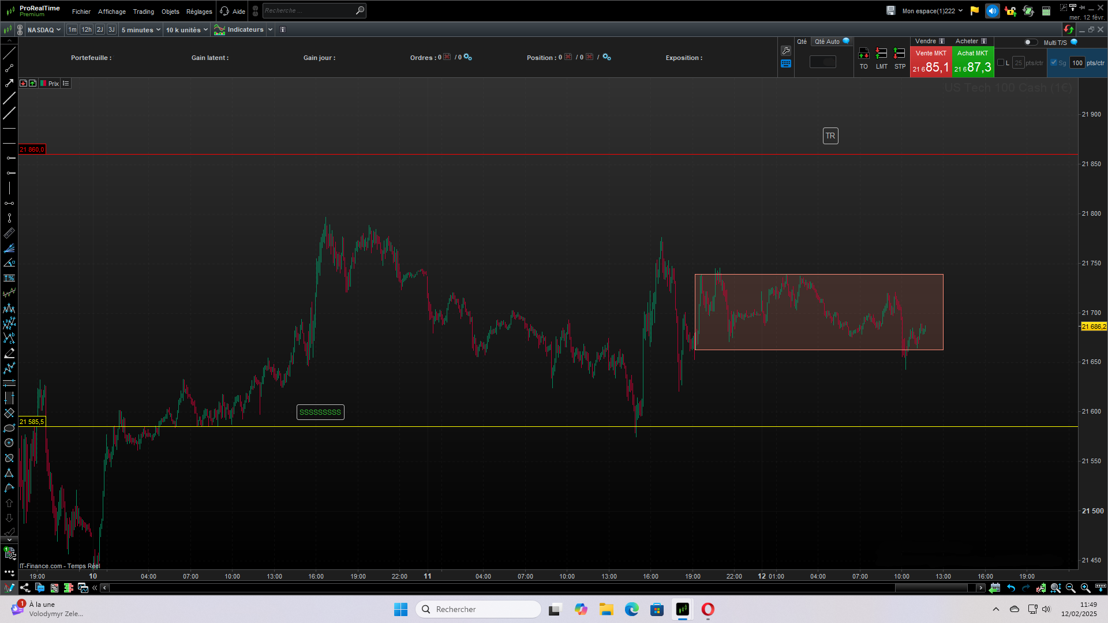1108x623 pixels.
Task: Select the ruler measurement drawing tool
Action: point(9,233)
